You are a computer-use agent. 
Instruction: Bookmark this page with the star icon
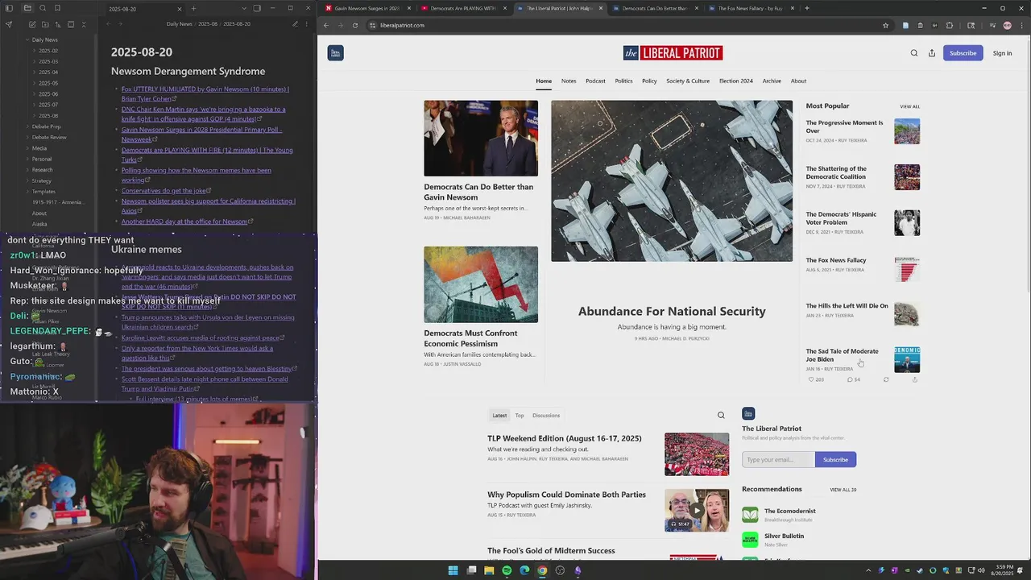[x=886, y=25]
